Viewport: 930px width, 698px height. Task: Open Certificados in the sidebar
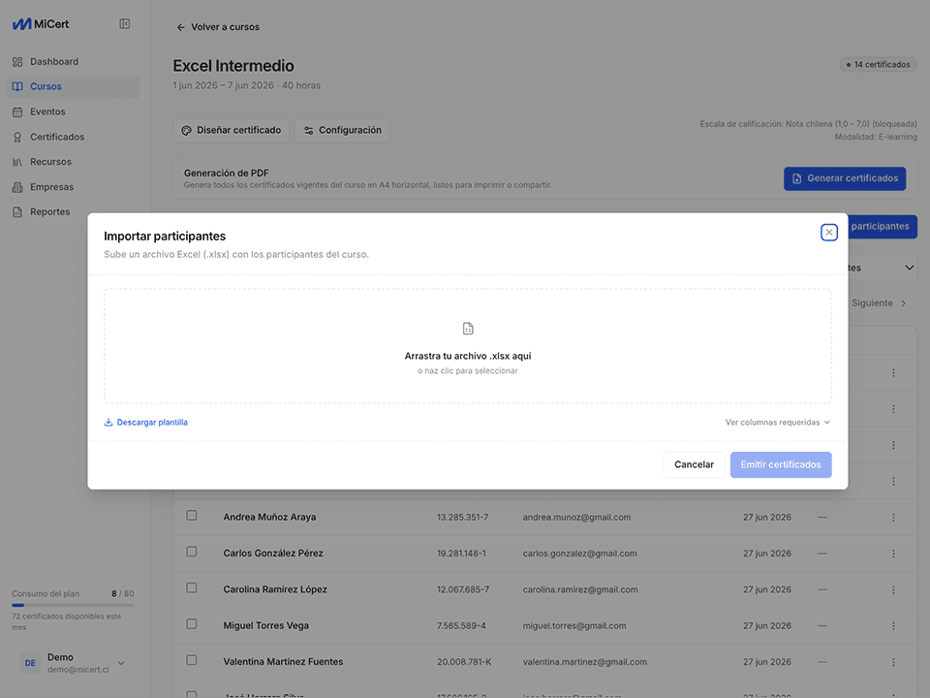click(x=73, y=137)
